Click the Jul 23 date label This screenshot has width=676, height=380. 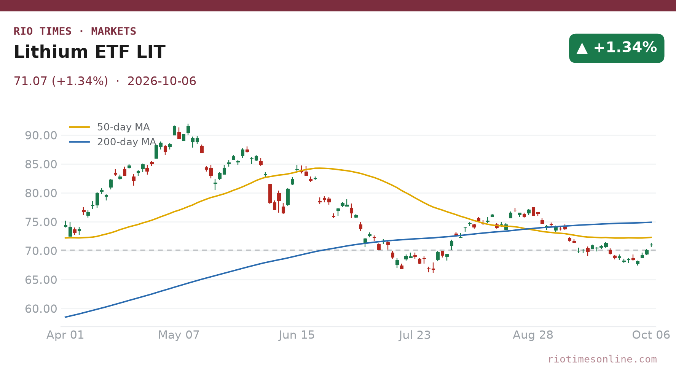click(415, 335)
